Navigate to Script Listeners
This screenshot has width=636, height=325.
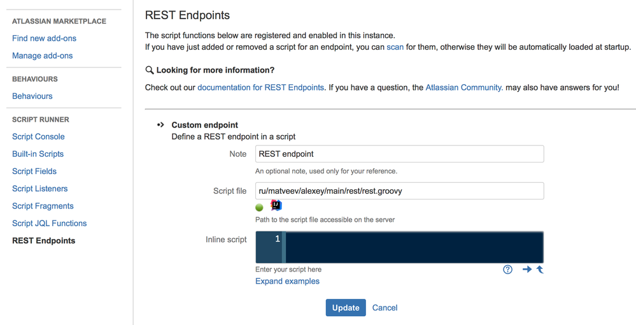(39, 189)
